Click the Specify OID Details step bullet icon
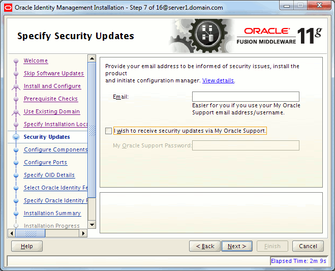The height and width of the screenshot is (271, 335). pos(16,175)
